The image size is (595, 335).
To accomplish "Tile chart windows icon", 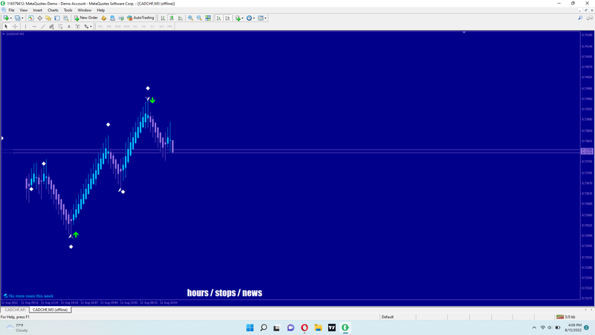I will (208, 18).
